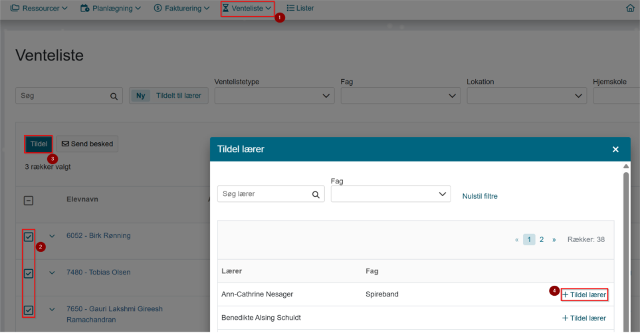Click the 3 rækker valgt text

(48, 166)
